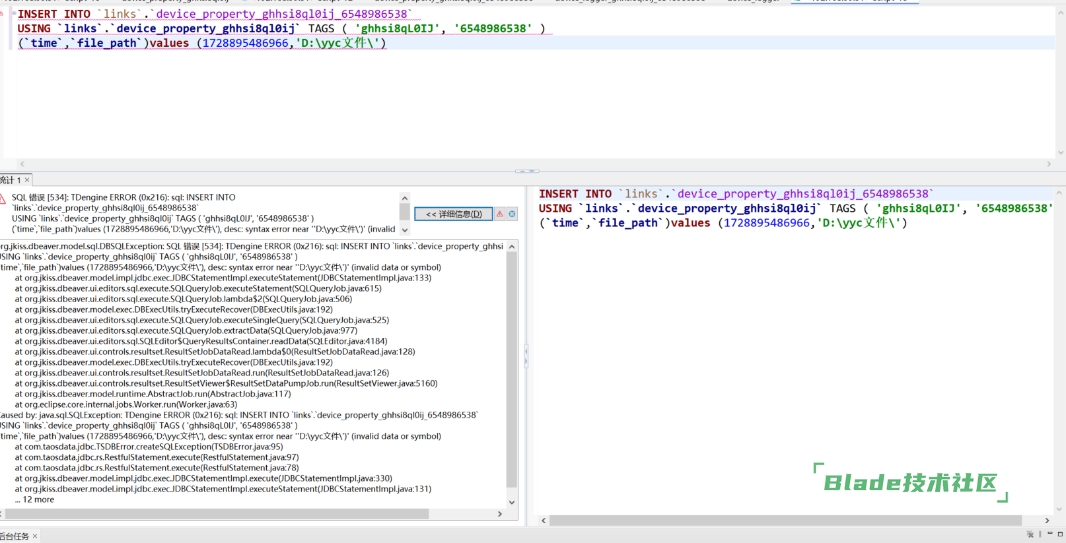This screenshot has height=543, width=1066.
Task: Click timestamp 1728895486966 in top editor
Action: [x=245, y=43]
